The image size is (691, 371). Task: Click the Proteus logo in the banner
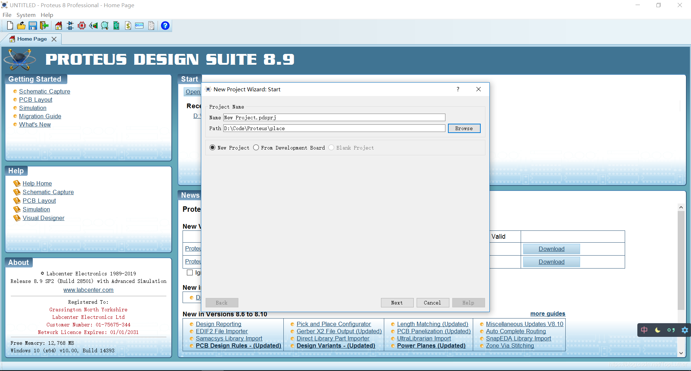tap(20, 59)
